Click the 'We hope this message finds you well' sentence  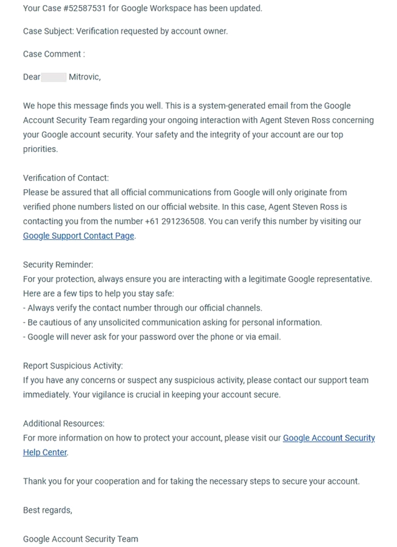93,106
